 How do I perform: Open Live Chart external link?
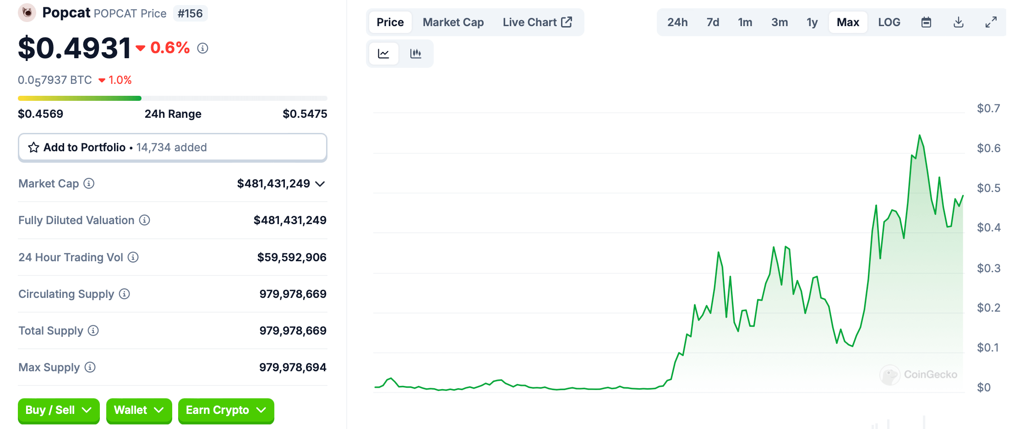pos(537,22)
